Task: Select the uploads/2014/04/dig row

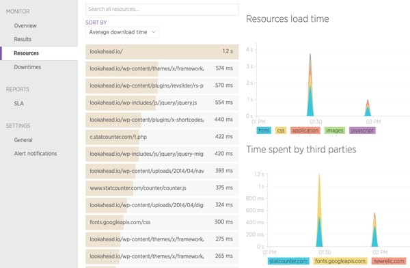Action: coord(162,205)
